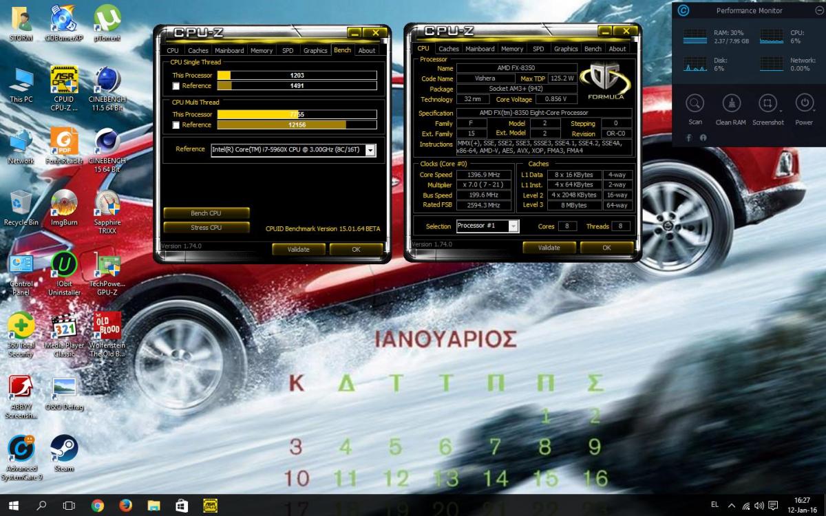Screen dimensions: 826x516
Task: Launch Google Chrome from the taskbar
Action: (x=97, y=506)
